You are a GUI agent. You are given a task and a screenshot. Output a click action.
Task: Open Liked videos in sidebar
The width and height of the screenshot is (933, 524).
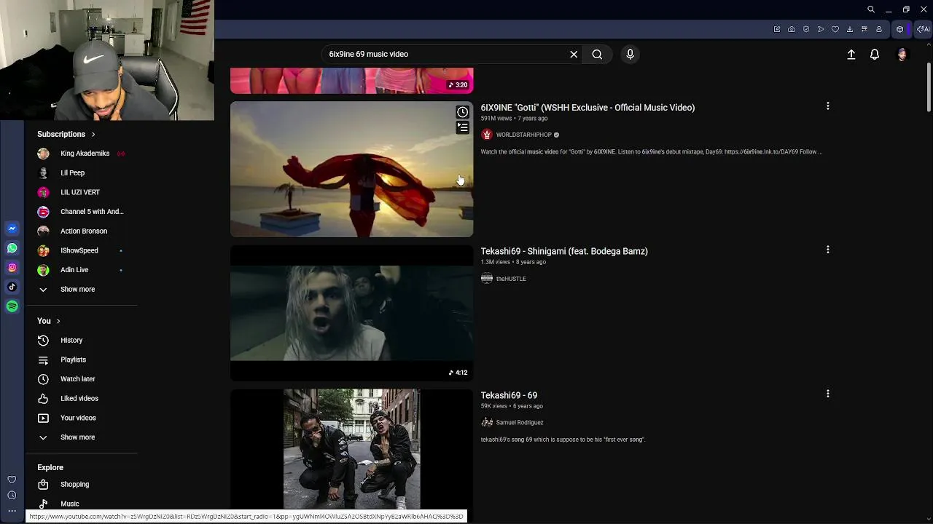[80, 399]
